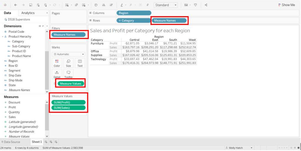301x151 pixels.
Task: Open the Dimensions pane menu arrow
Action: [47, 26]
